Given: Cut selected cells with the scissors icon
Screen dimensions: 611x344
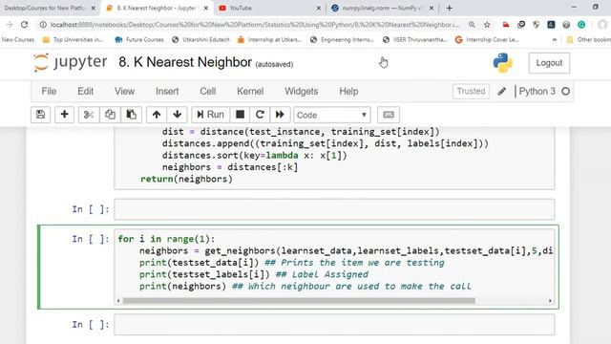Looking at the screenshot, I should (x=89, y=115).
